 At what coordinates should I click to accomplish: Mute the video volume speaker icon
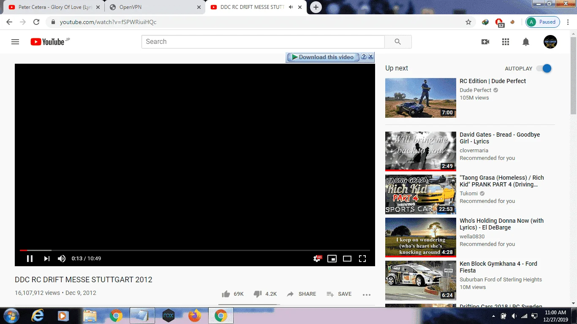(x=62, y=259)
